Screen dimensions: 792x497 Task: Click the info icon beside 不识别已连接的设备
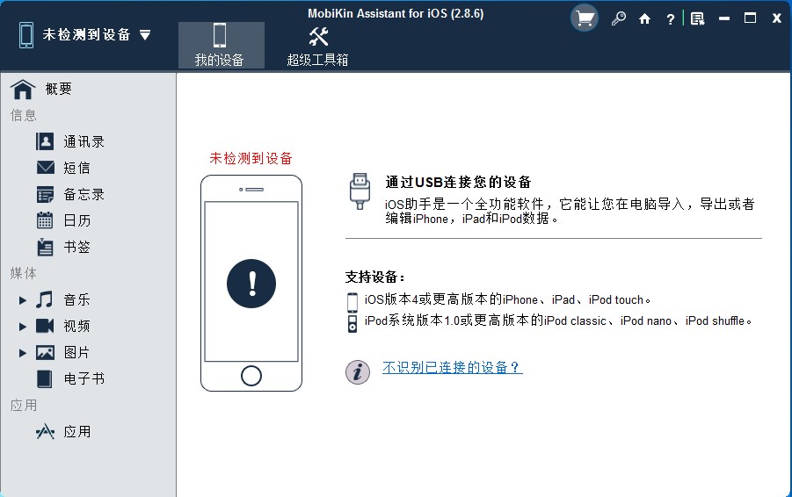pyautogui.click(x=358, y=372)
